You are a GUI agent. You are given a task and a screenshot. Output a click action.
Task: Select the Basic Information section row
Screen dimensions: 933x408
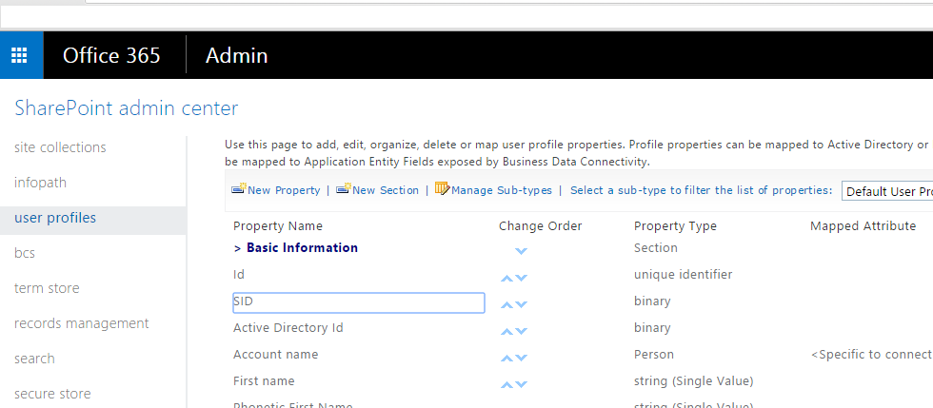pyautogui.click(x=303, y=247)
